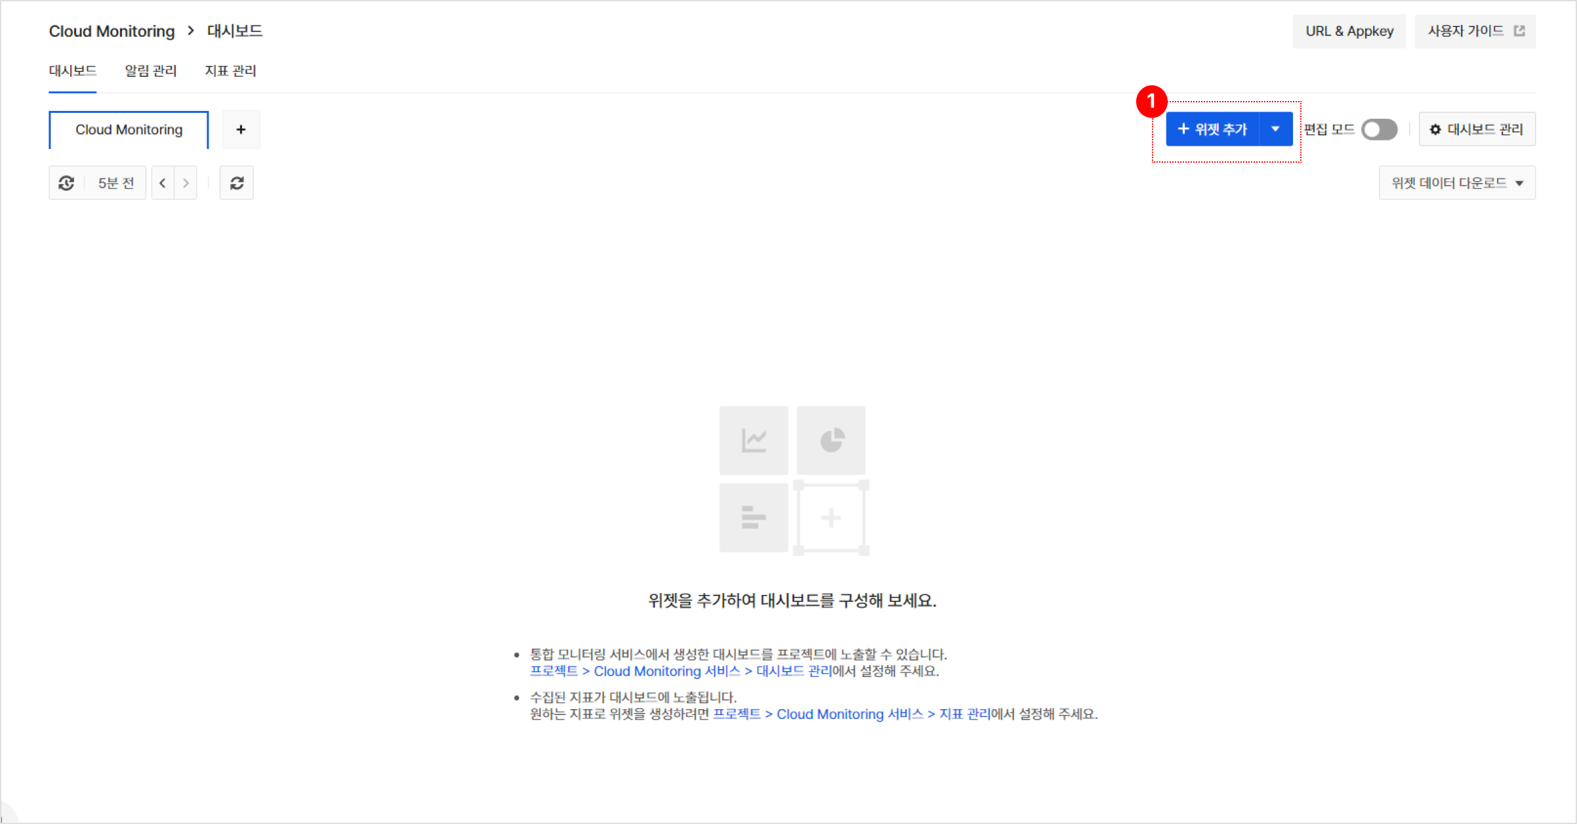Open the 위젯 데이터 다운로드 dropdown

1457,183
